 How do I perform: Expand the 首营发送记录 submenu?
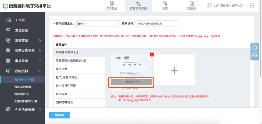coord(40,51)
